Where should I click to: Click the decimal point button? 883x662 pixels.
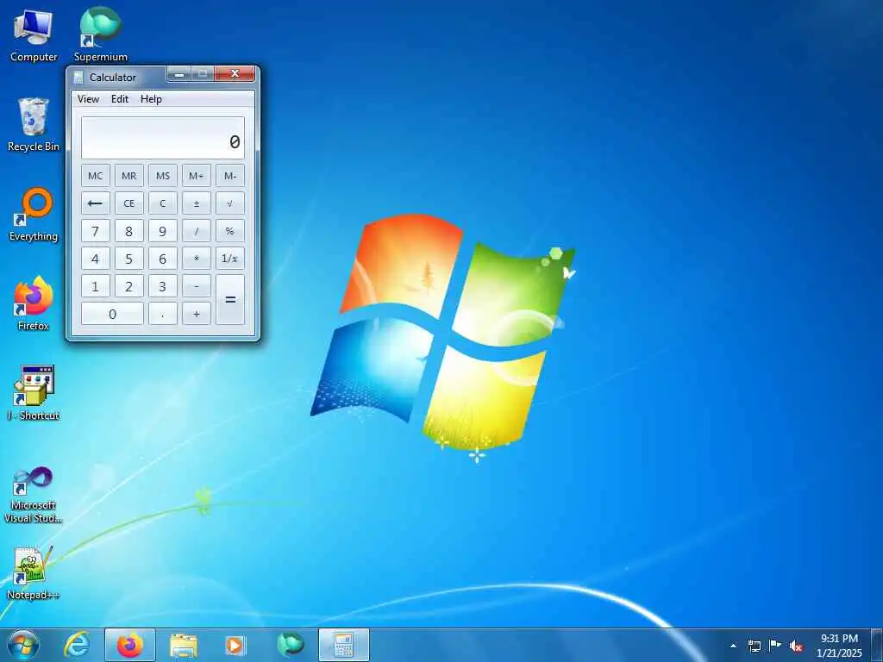[163, 314]
